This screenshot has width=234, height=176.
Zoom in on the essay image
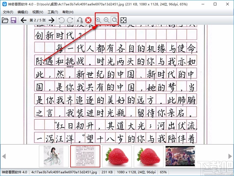98,20
